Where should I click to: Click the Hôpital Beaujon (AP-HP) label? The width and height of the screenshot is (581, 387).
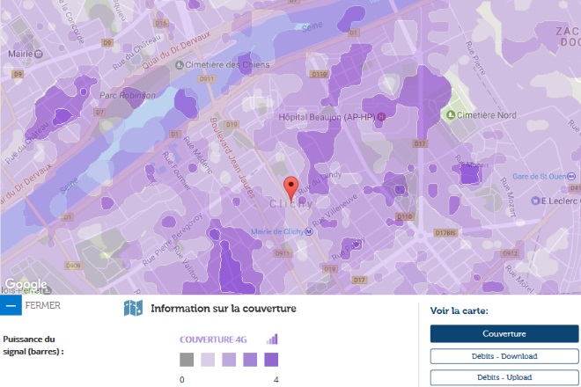[327, 117]
